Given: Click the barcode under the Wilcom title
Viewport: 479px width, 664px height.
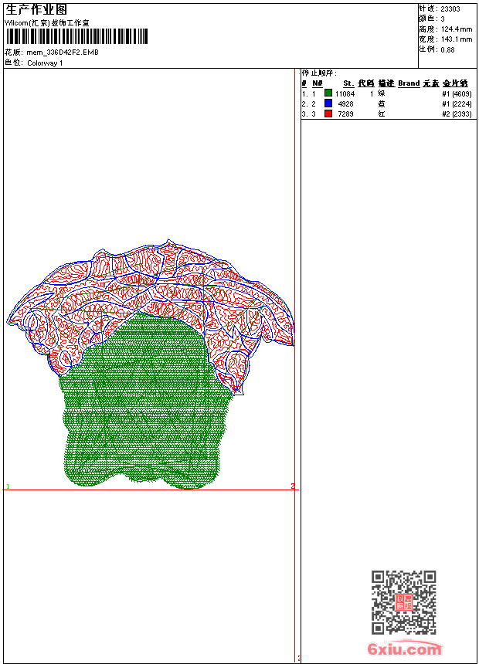Looking at the screenshot, I should [x=76, y=37].
